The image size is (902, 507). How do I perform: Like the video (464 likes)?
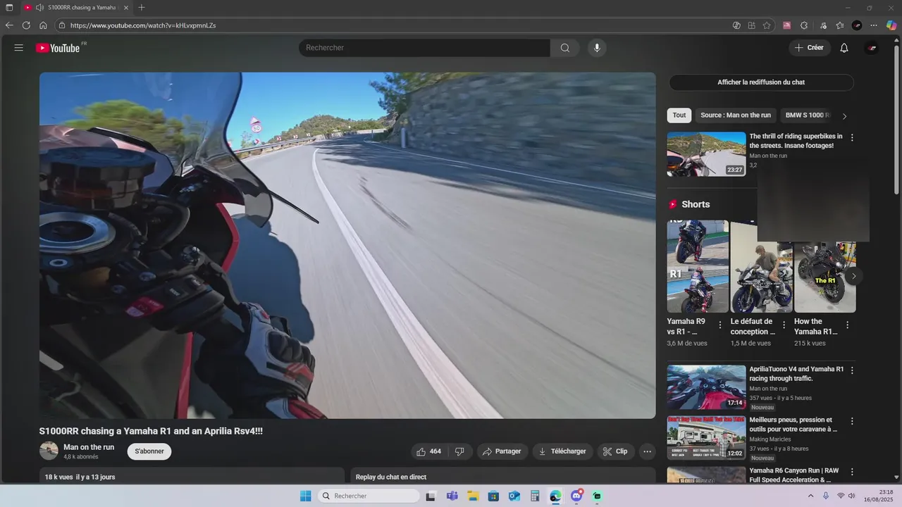[428, 451]
